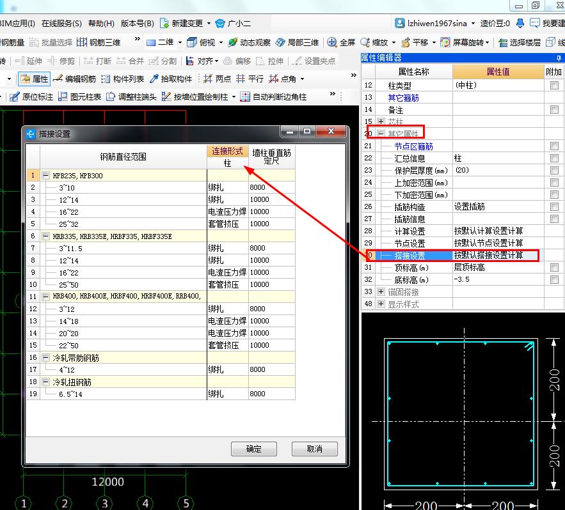This screenshot has height=510, width=565.
Task: Check 附加 box for 插筋构造
Action: [x=554, y=206]
